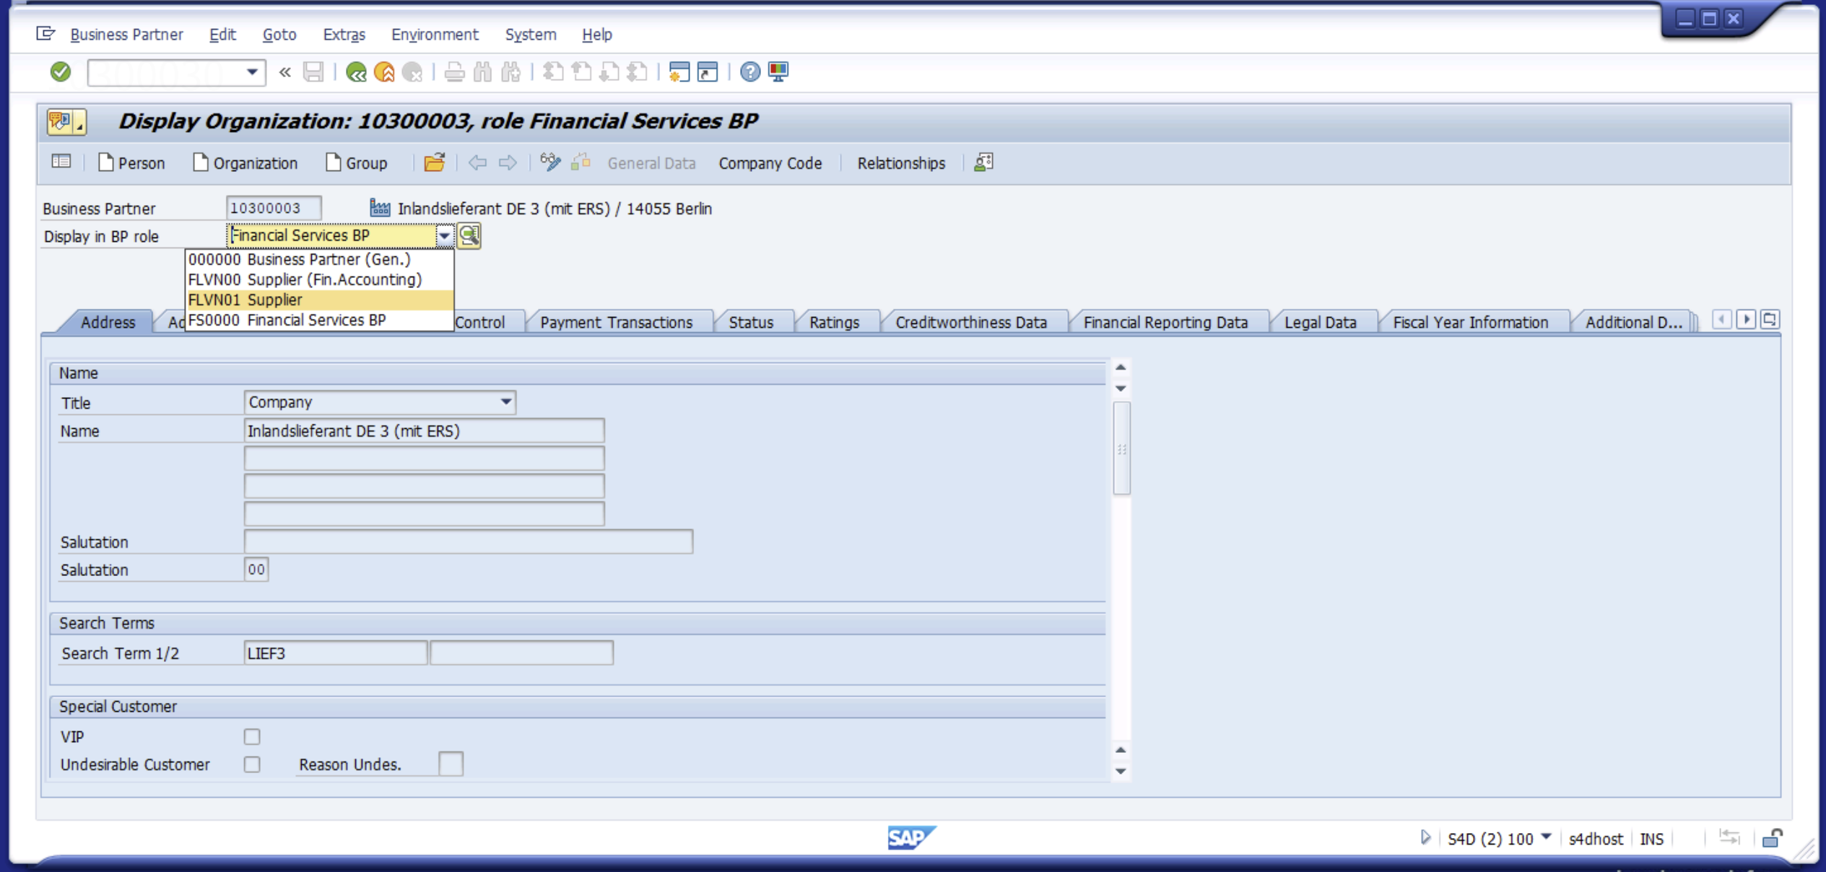Open the command field dropdown arrow

coord(252,71)
